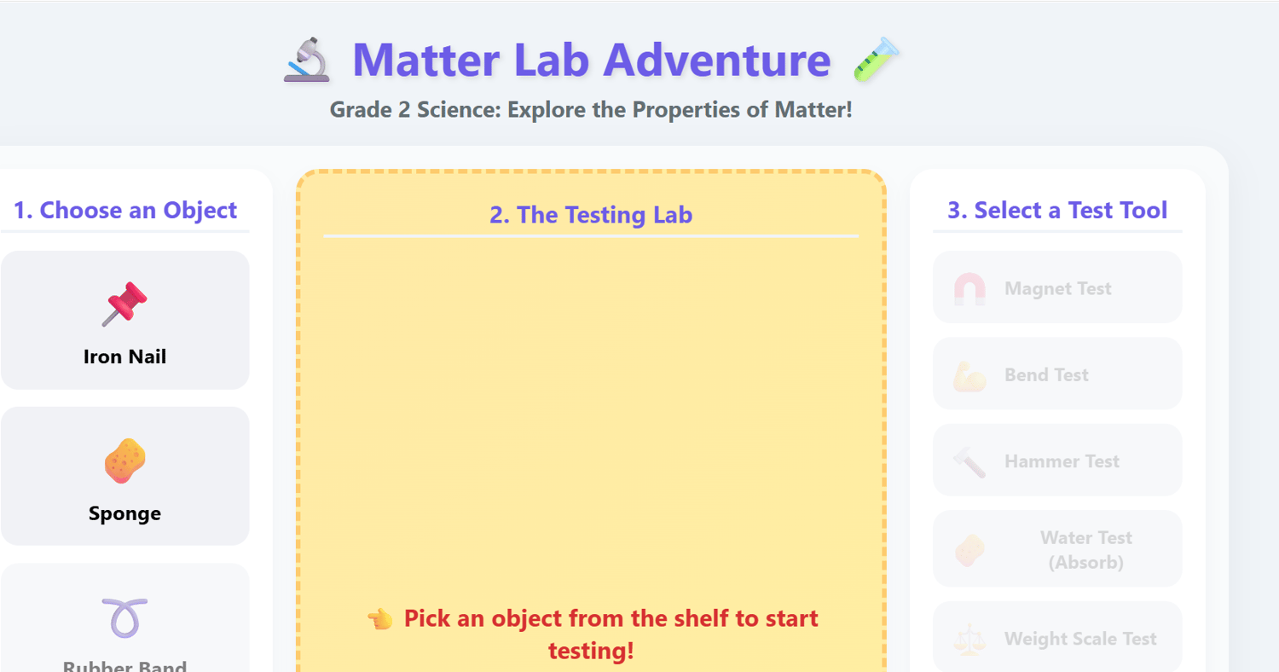
Task: Select the Weight Scale Test tool
Action: tap(1057, 637)
